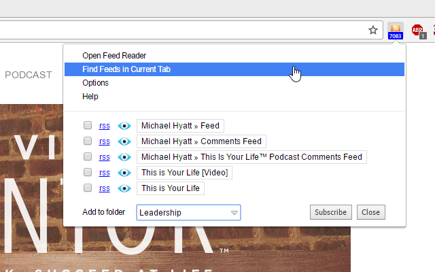Check the Michael Hyatt » Feed checkbox
Screen dimensions: 435x272
pos(88,126)
